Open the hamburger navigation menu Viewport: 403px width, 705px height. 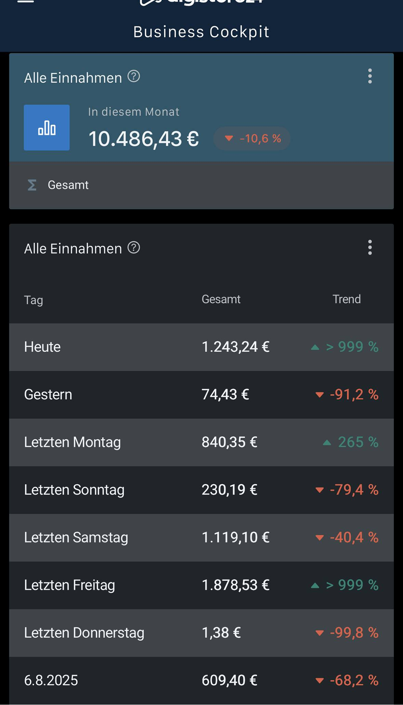pyautogui.click(x=26, y=1)
